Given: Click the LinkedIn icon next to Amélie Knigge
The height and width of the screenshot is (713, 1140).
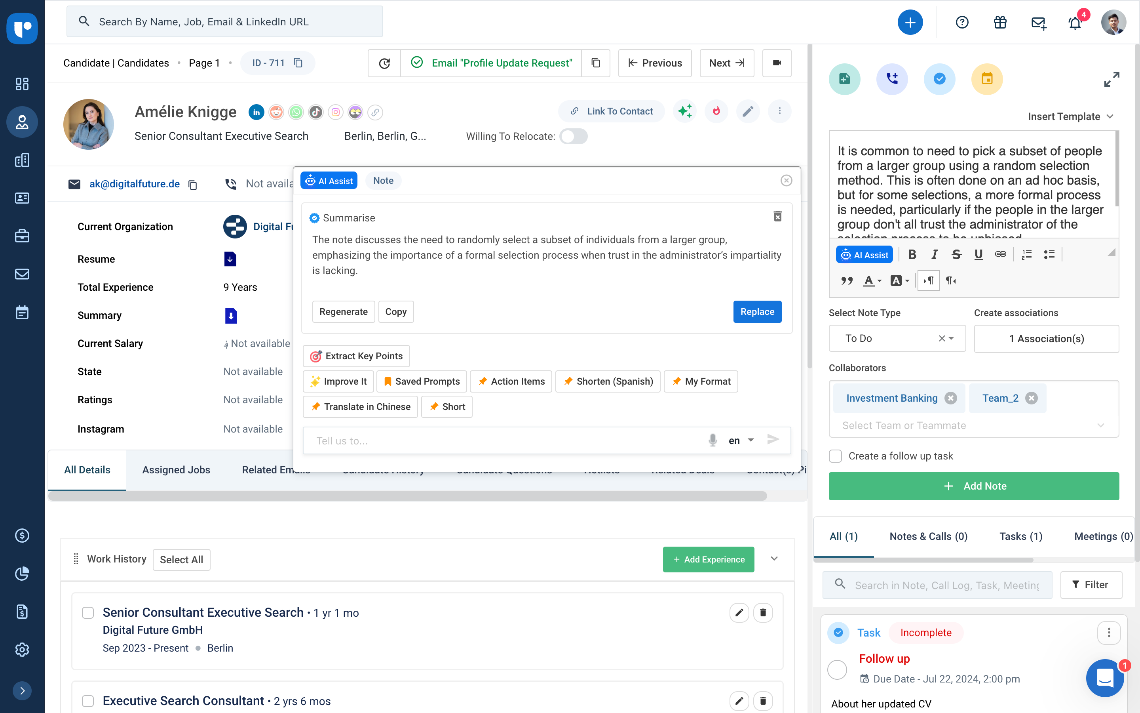Looking at the screenshot, I should tap(256, 112).
